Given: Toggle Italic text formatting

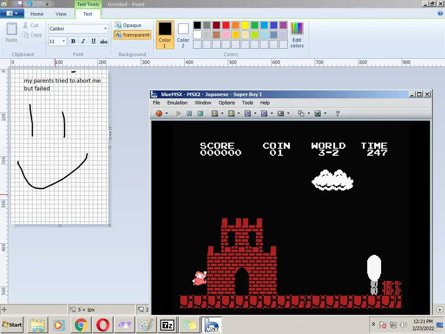Looking at the screenshot, I should point(83,41).
